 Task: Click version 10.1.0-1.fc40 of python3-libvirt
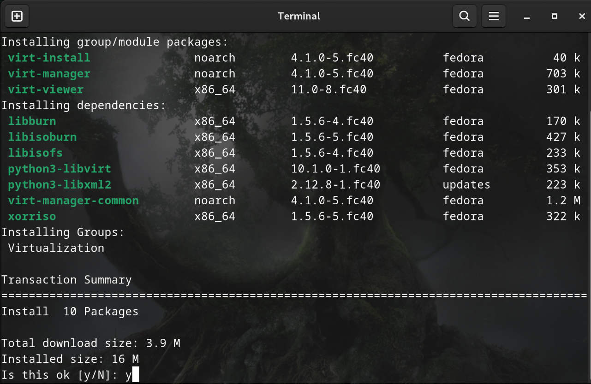335,169
